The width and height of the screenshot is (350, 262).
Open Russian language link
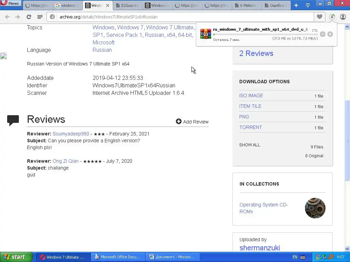point(102,50)
